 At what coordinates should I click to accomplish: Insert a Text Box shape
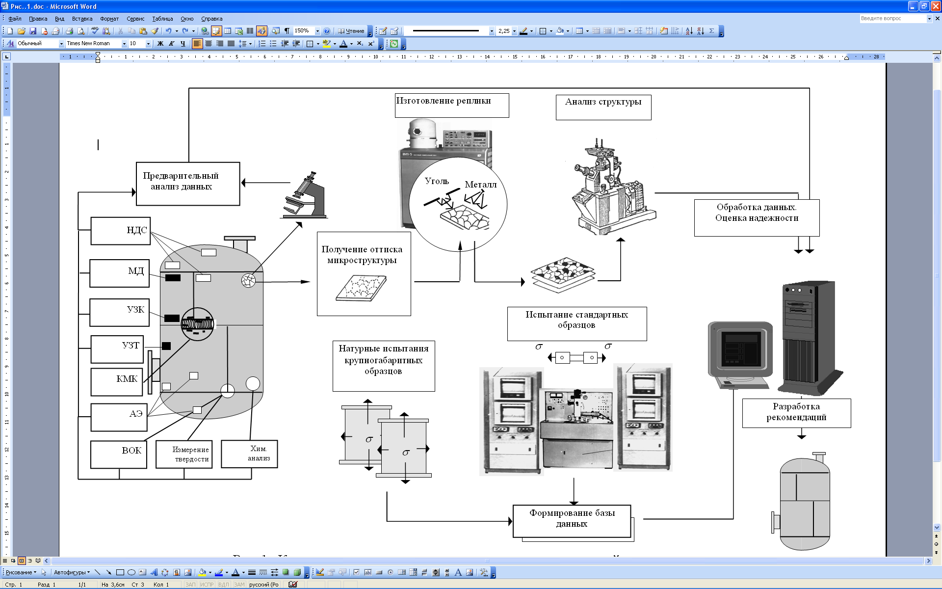143,572
